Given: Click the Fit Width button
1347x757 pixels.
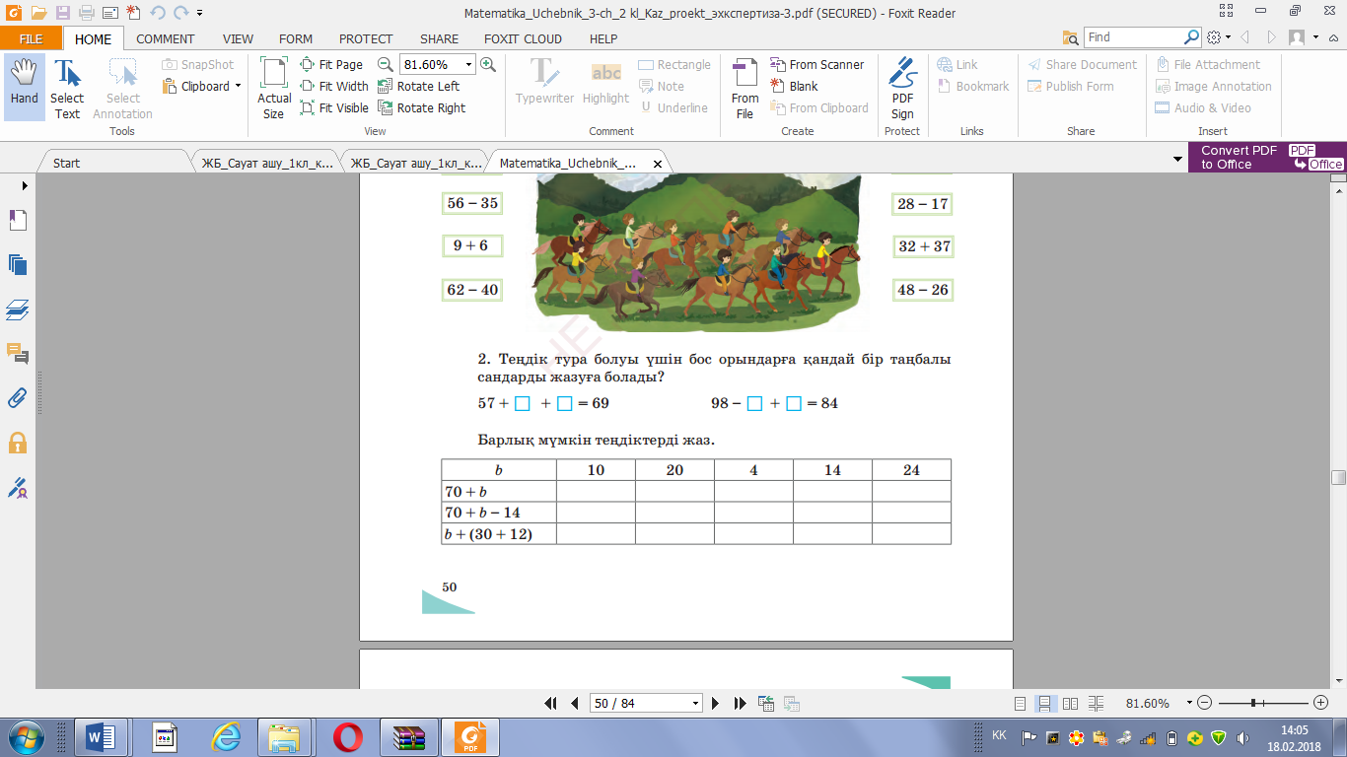Looking at the screenshot, I should 334,86.
